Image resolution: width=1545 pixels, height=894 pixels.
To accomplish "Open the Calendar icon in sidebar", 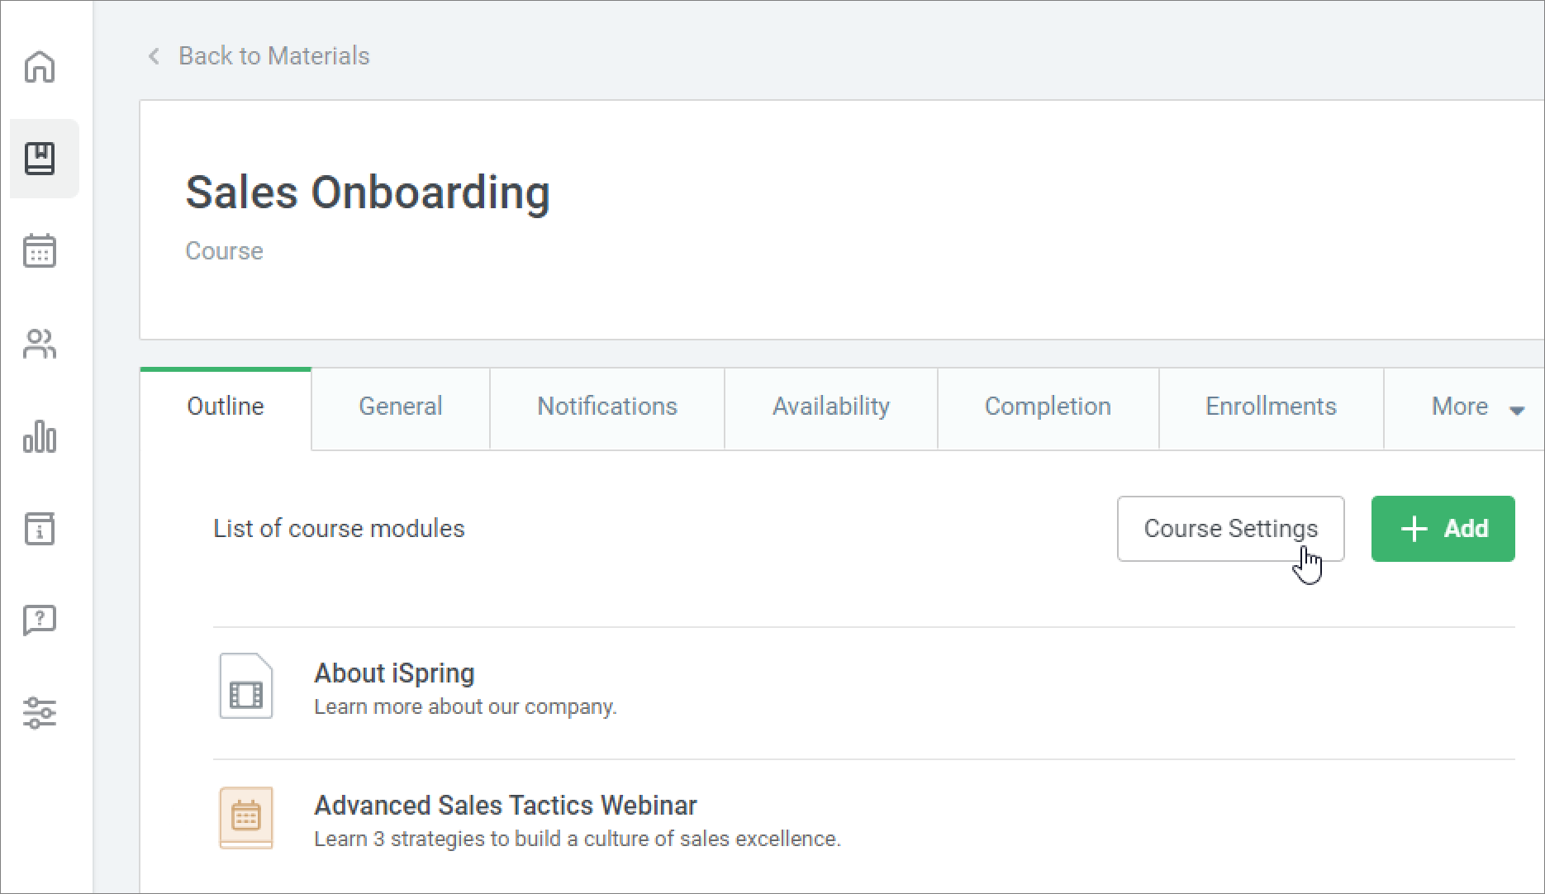I will click(x=40, y=250).
